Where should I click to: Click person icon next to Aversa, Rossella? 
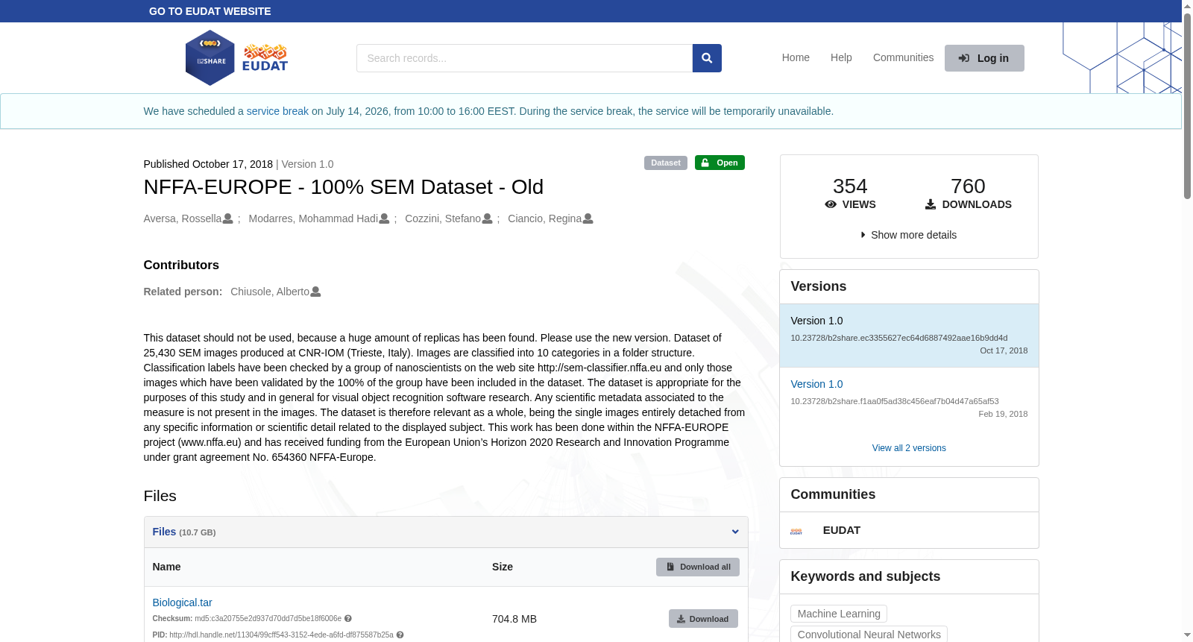tap(228, 218)
